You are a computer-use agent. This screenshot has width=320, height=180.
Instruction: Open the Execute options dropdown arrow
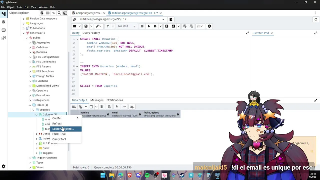point(160,26)
